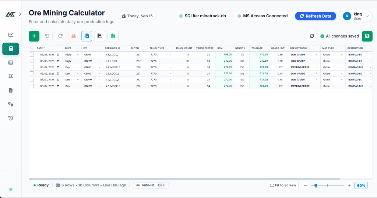This screenshot has height=198, width=377.
Task: Click the sync arrows icon beside All changes saved
Action: tap(312, 36)
